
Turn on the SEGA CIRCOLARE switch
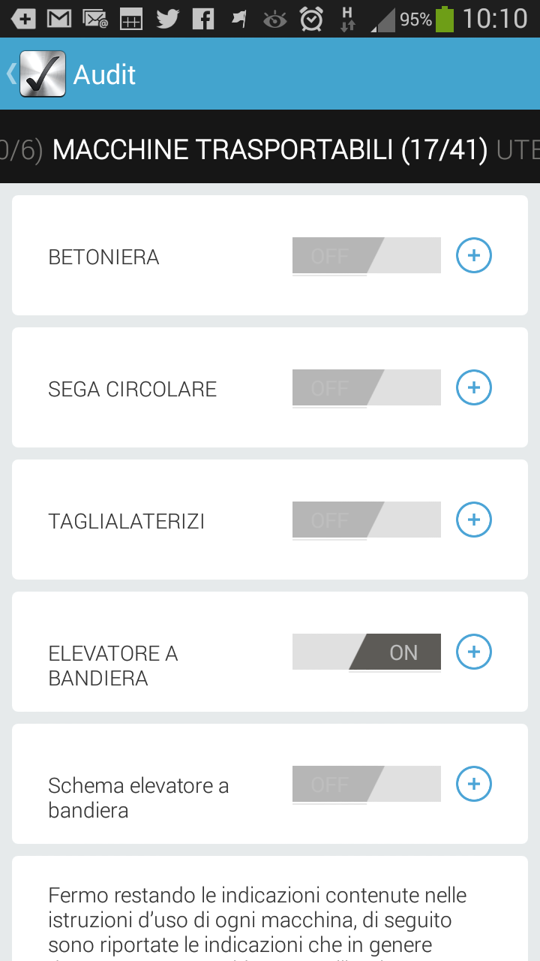pyautogui.click(x=367, y=388)
